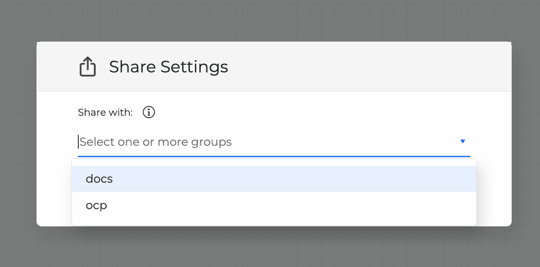
Task: Place the cursor at the start of the groups field
Action: [x=80, y=142]
